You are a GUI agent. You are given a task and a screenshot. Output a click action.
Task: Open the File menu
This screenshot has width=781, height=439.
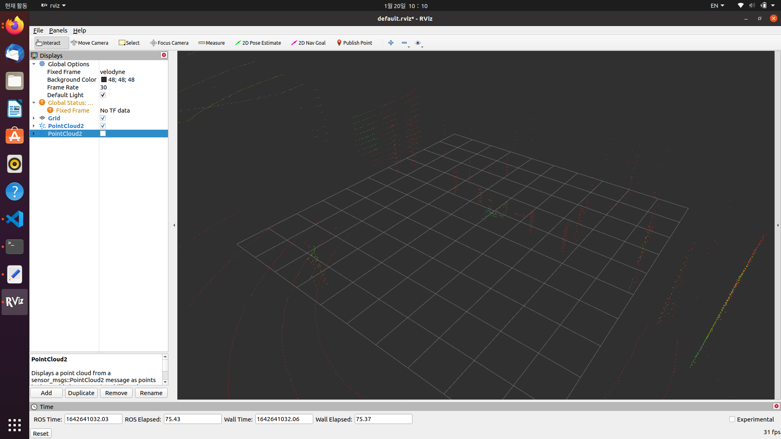(x=38, y=30)
